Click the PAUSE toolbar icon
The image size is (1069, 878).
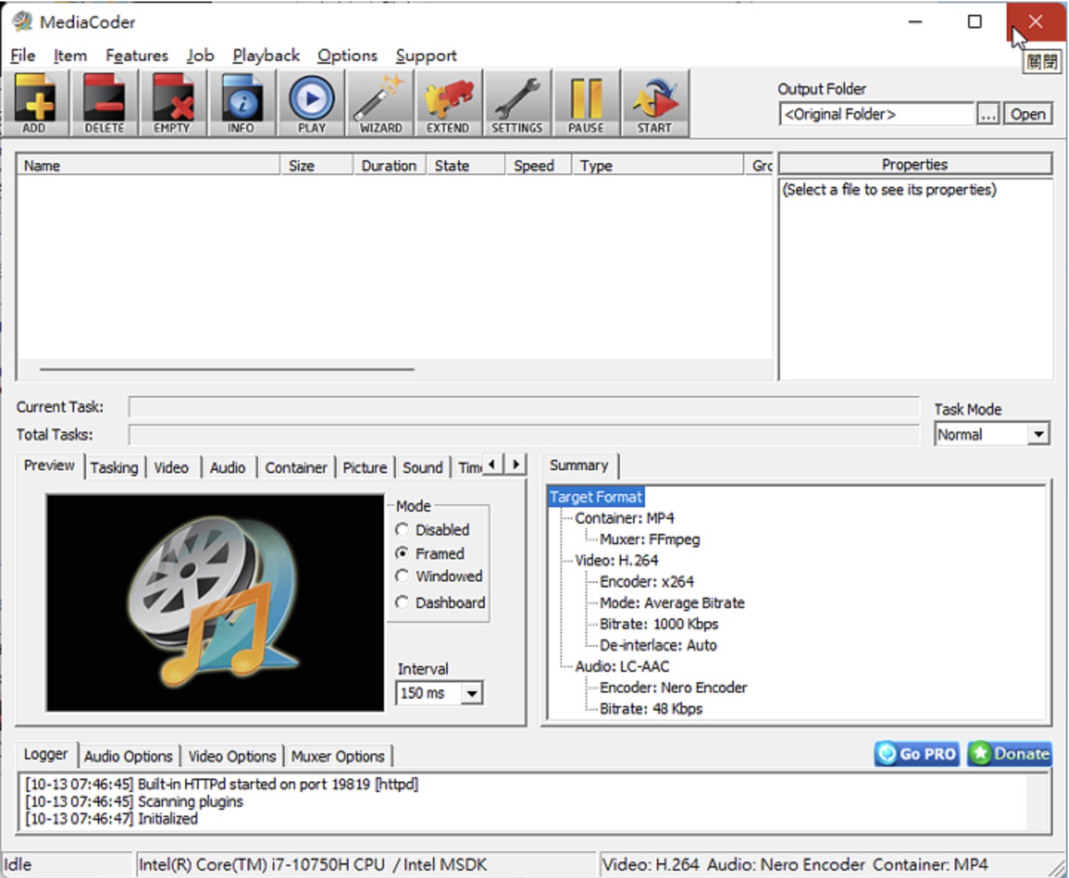pos(586,103)
